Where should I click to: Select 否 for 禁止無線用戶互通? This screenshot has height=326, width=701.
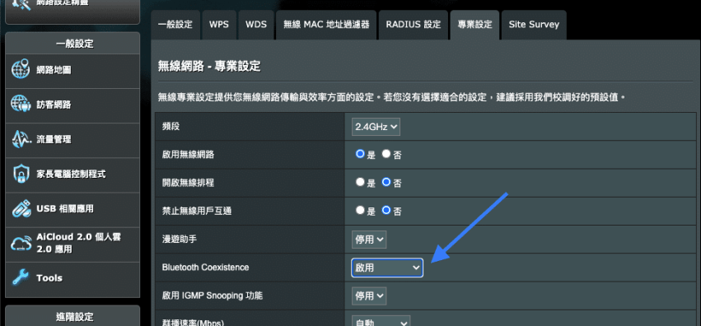(x=386, y=211)
